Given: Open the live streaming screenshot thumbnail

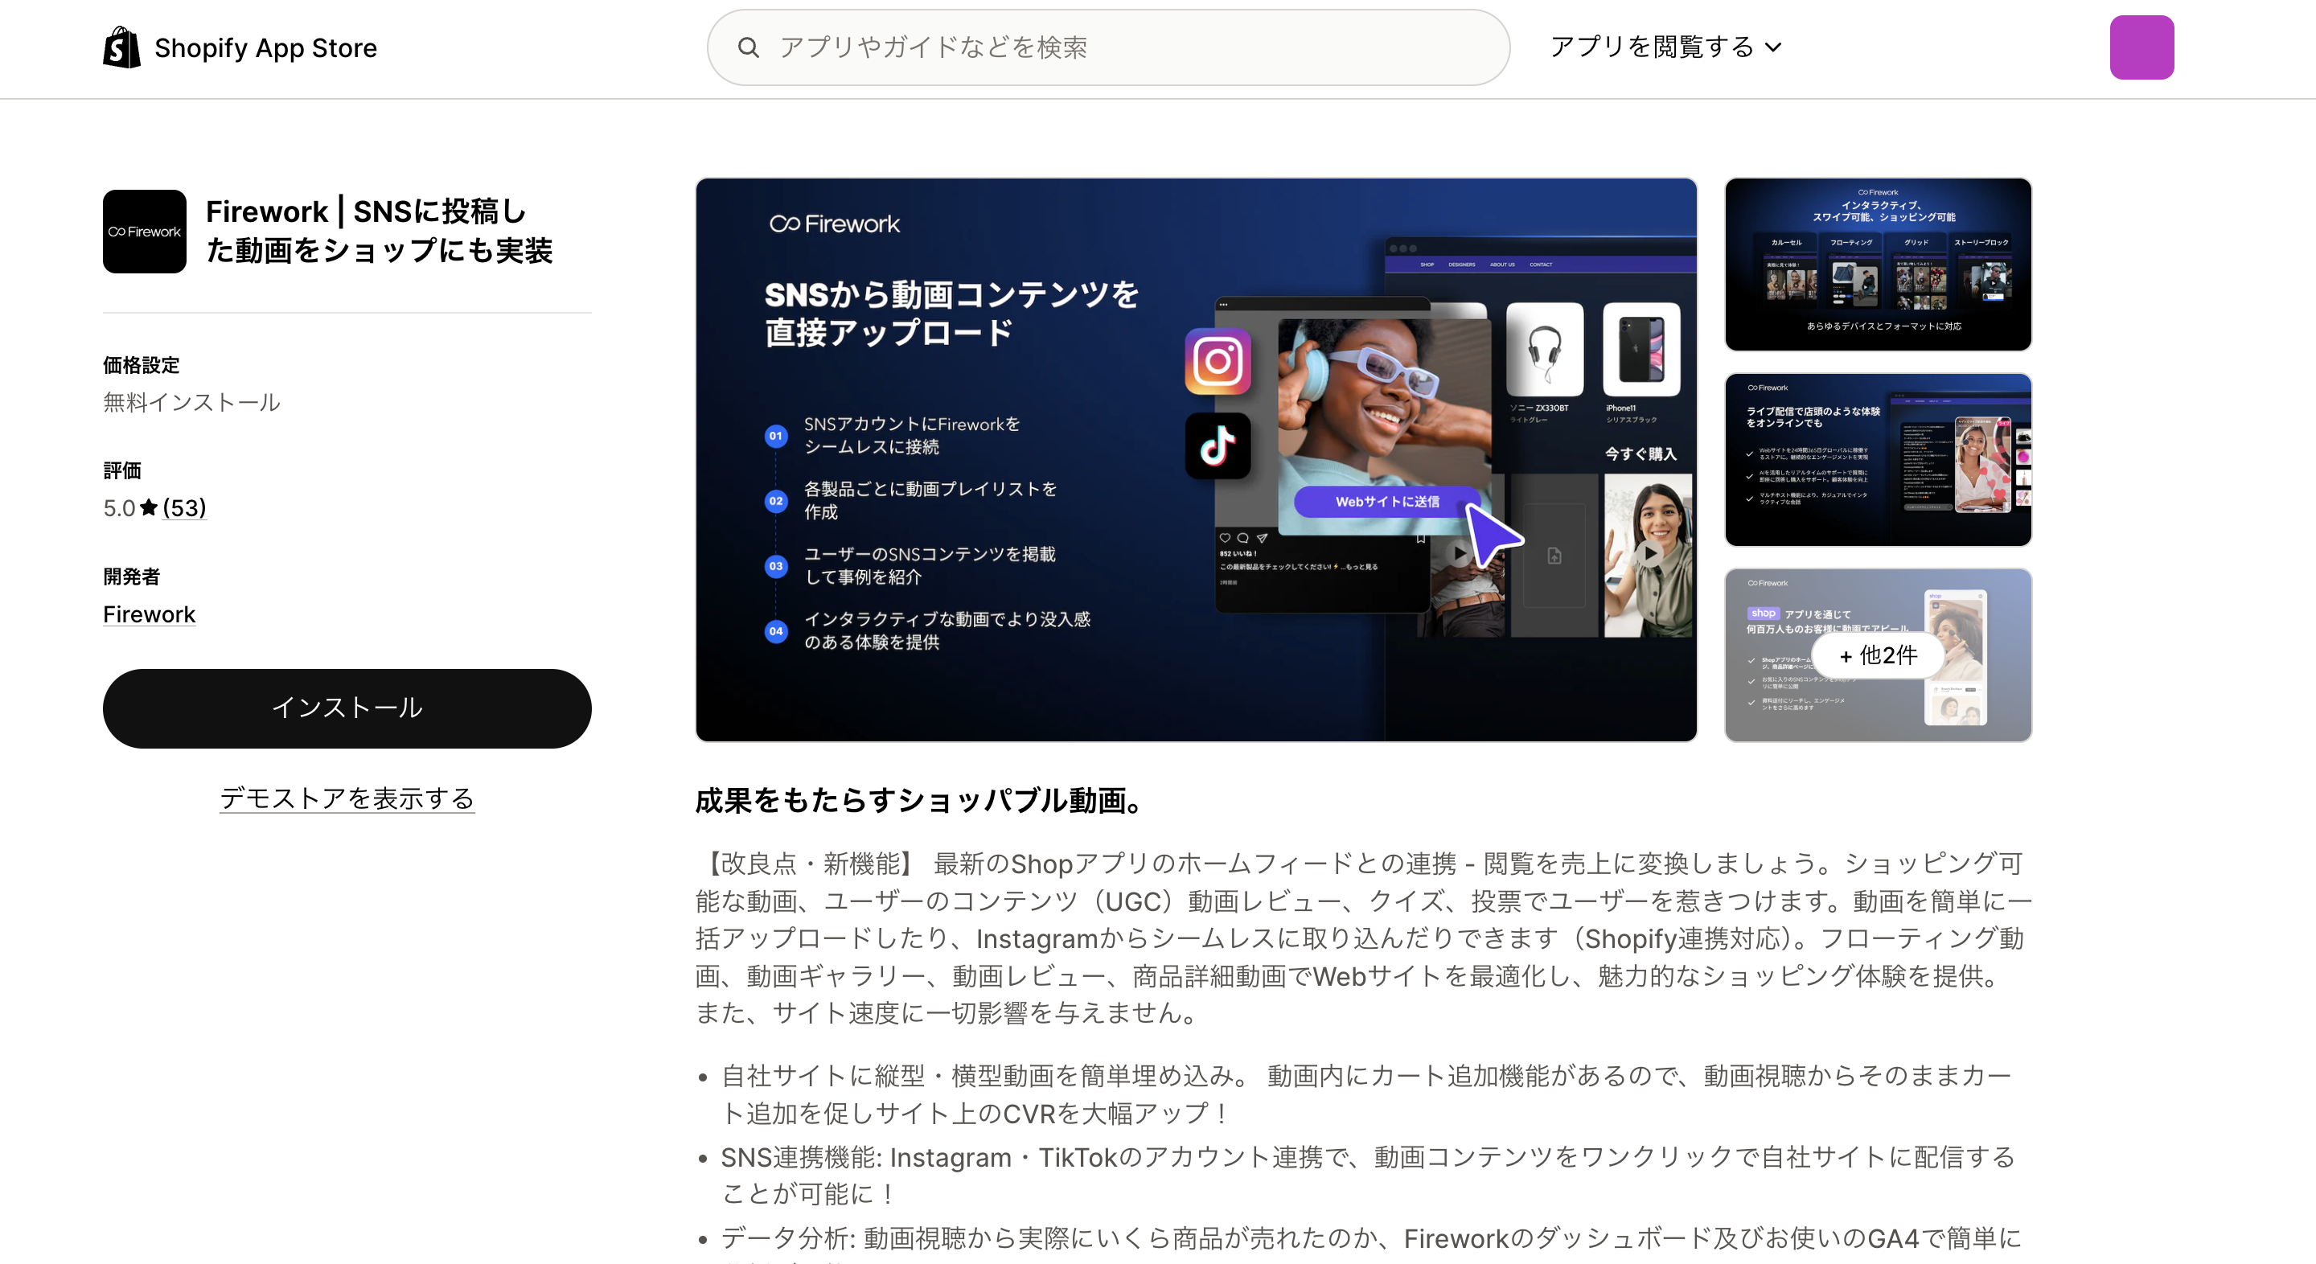Looking at the screenshot, I should point(1879,459).
